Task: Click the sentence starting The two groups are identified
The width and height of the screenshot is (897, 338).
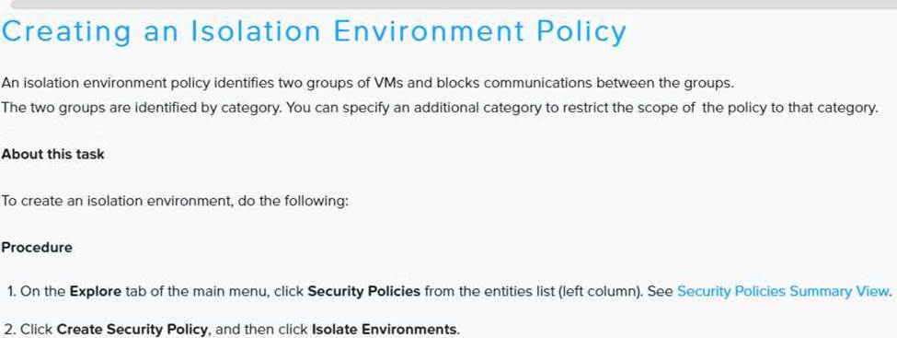Action: pyautogui.click(x=440, y=109)
